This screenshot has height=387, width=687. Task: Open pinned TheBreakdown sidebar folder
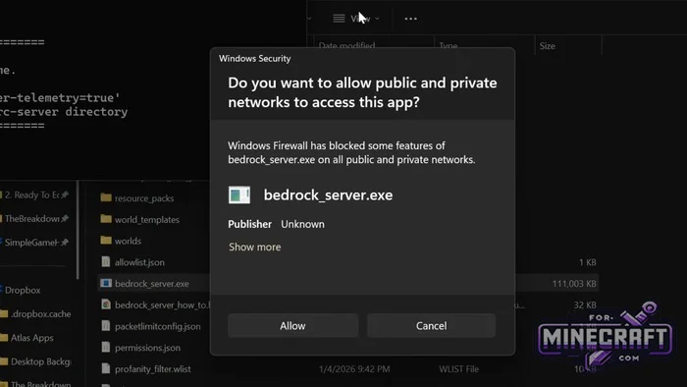click(31, 218)
